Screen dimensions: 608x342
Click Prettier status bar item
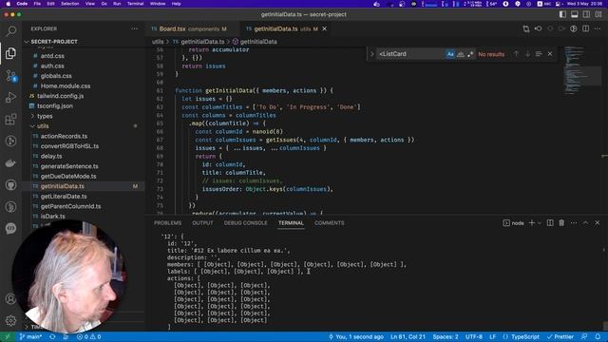(x=560, y=336)
